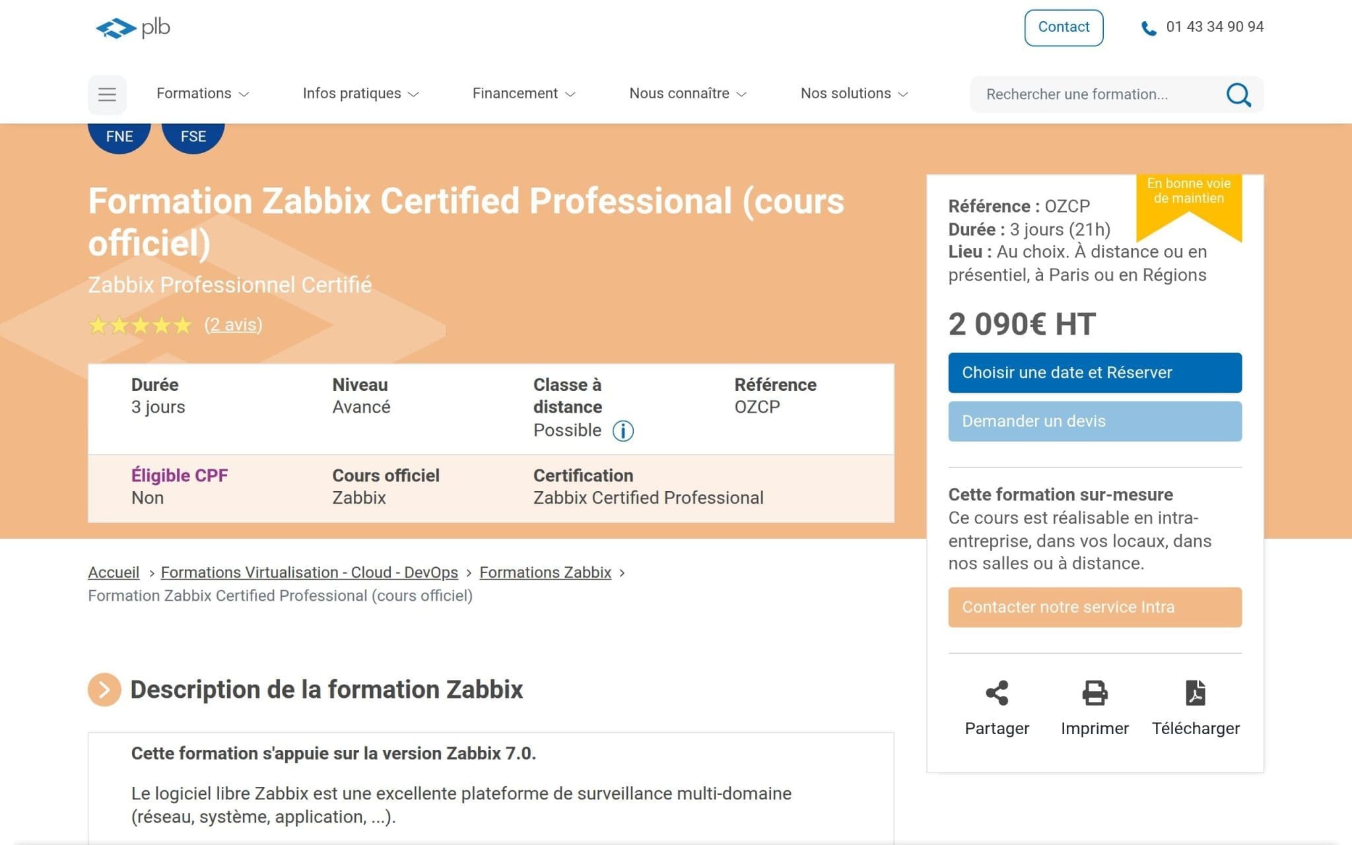
Task: Click the Partager label
Action: [x=997, y=728]
